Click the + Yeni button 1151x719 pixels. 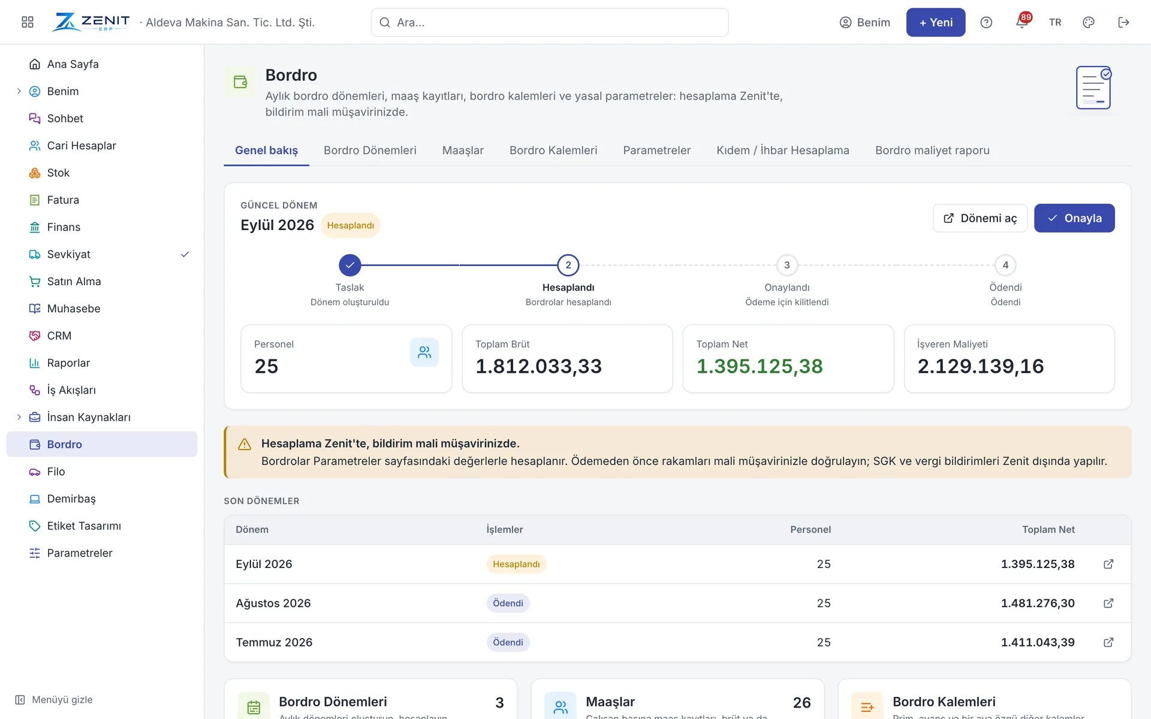tap(936, 22)
